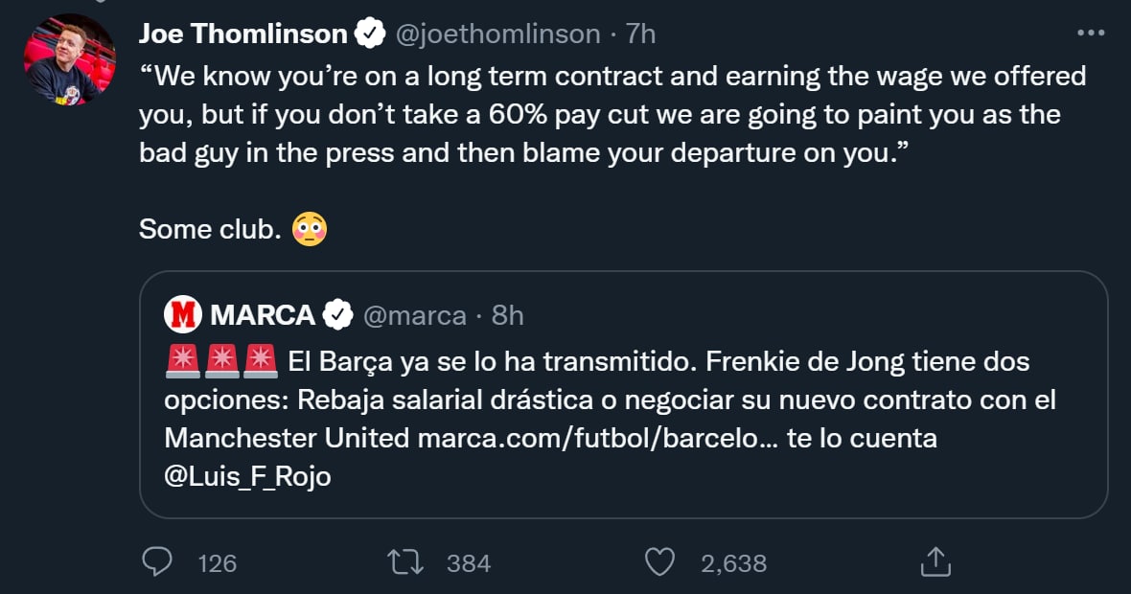
Task: Click the MARCA logo avatar
Action: pyautogui.click(x=182, y=314)
